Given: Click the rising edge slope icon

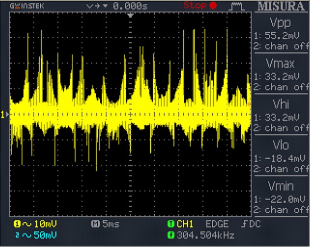Looking at the screenshot, I should (244, 224).
